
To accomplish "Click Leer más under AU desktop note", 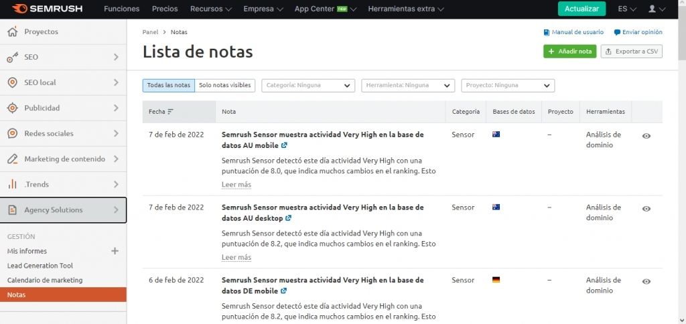I will pos(236,257).
